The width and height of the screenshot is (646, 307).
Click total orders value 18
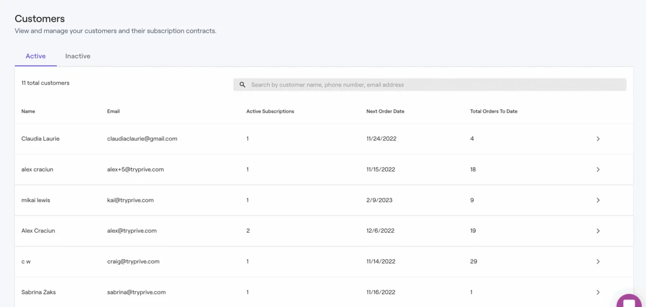coord(473,169)
